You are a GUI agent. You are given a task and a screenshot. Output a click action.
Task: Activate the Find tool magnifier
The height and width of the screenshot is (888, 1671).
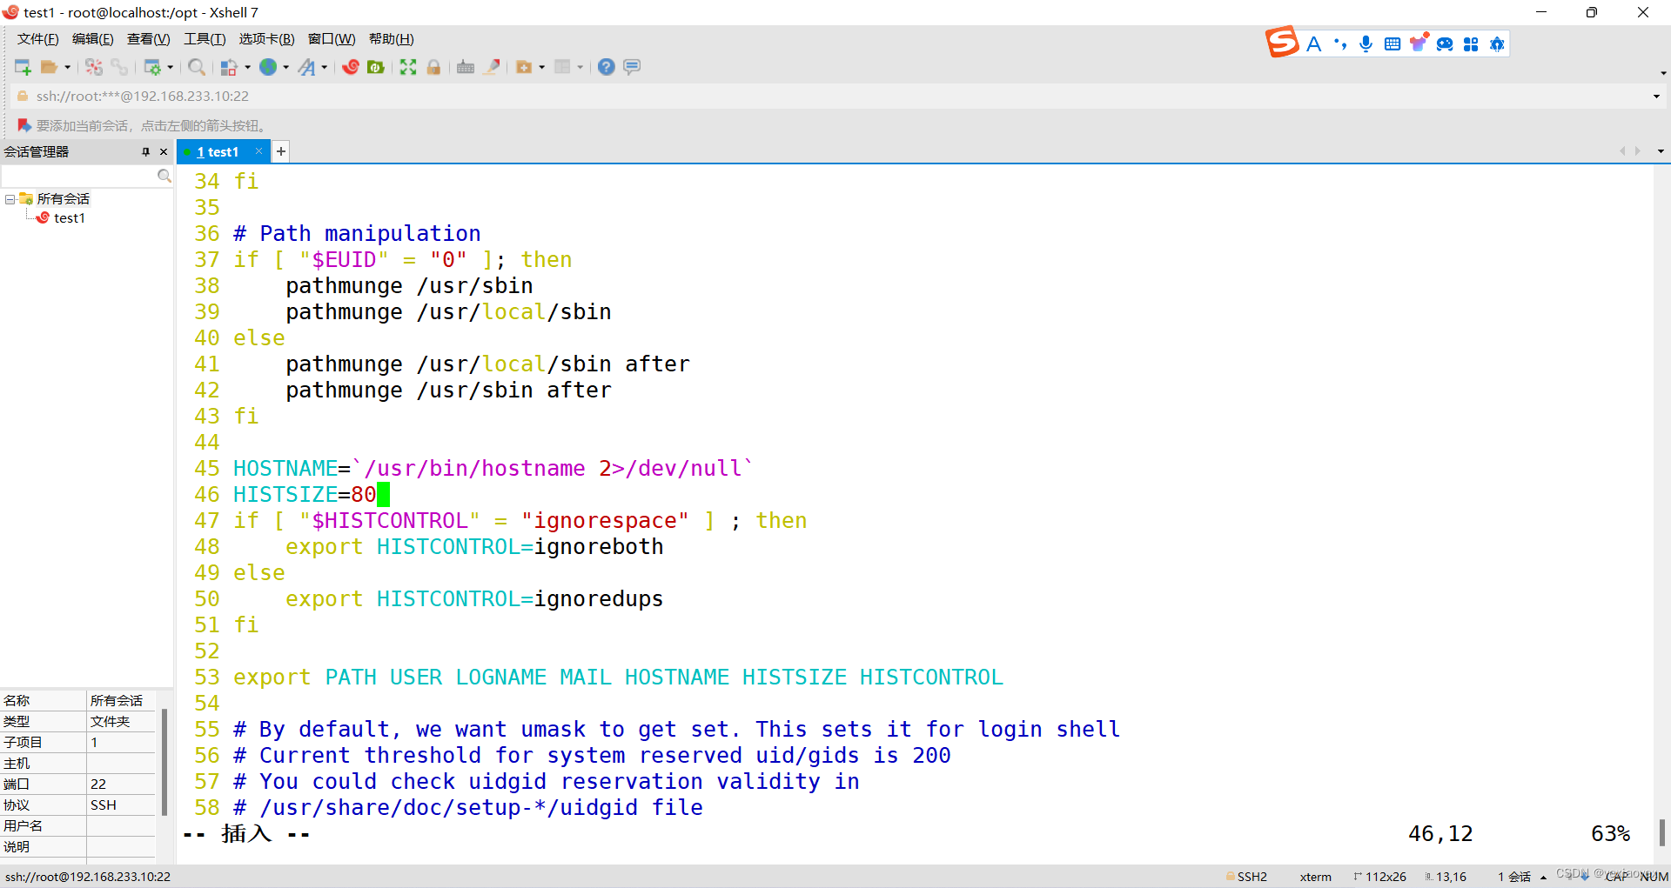point(197,67)
